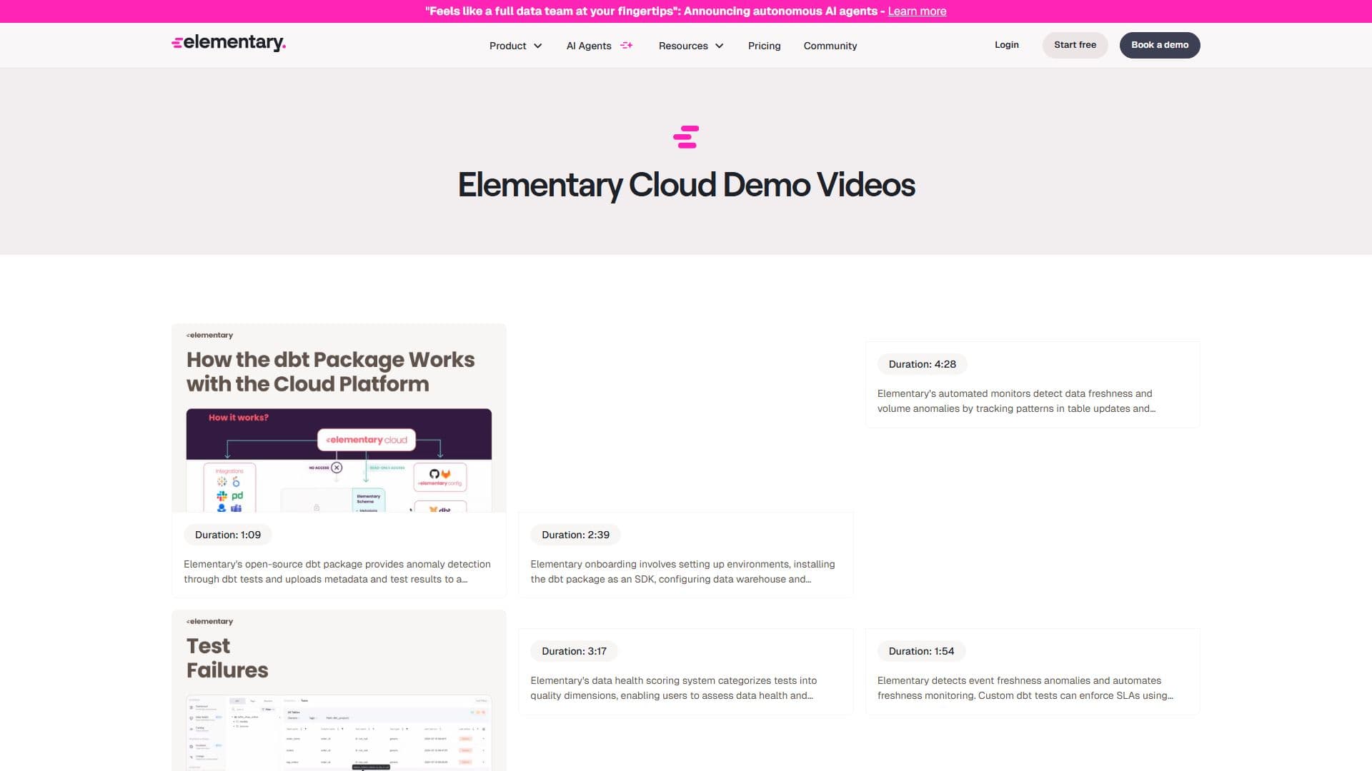The width and height of the screenshot is (1372, 771).
Task: Click the Duration: 4:28 badge
Action: [x=922, y=364]
